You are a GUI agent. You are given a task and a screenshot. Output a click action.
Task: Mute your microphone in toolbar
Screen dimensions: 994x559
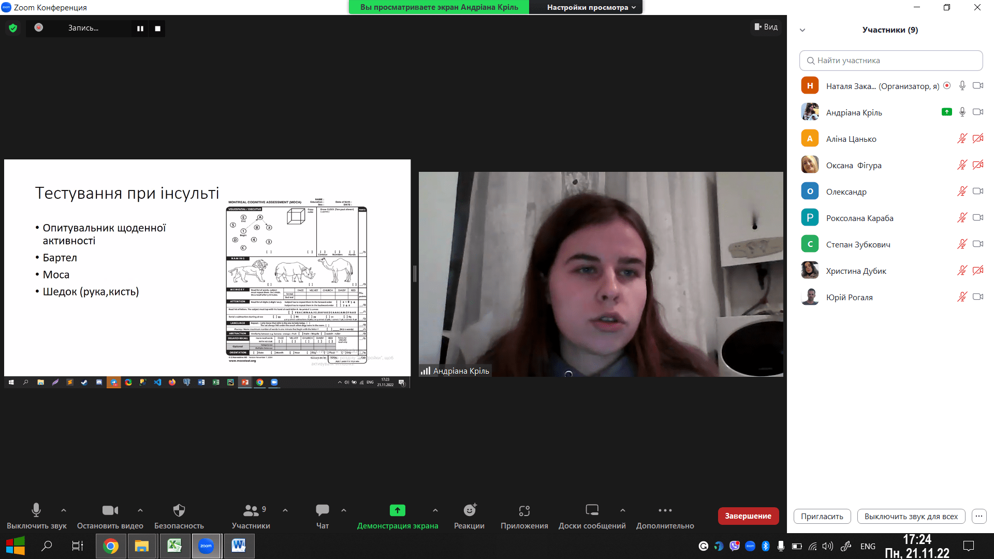click(x=36, y=510)
